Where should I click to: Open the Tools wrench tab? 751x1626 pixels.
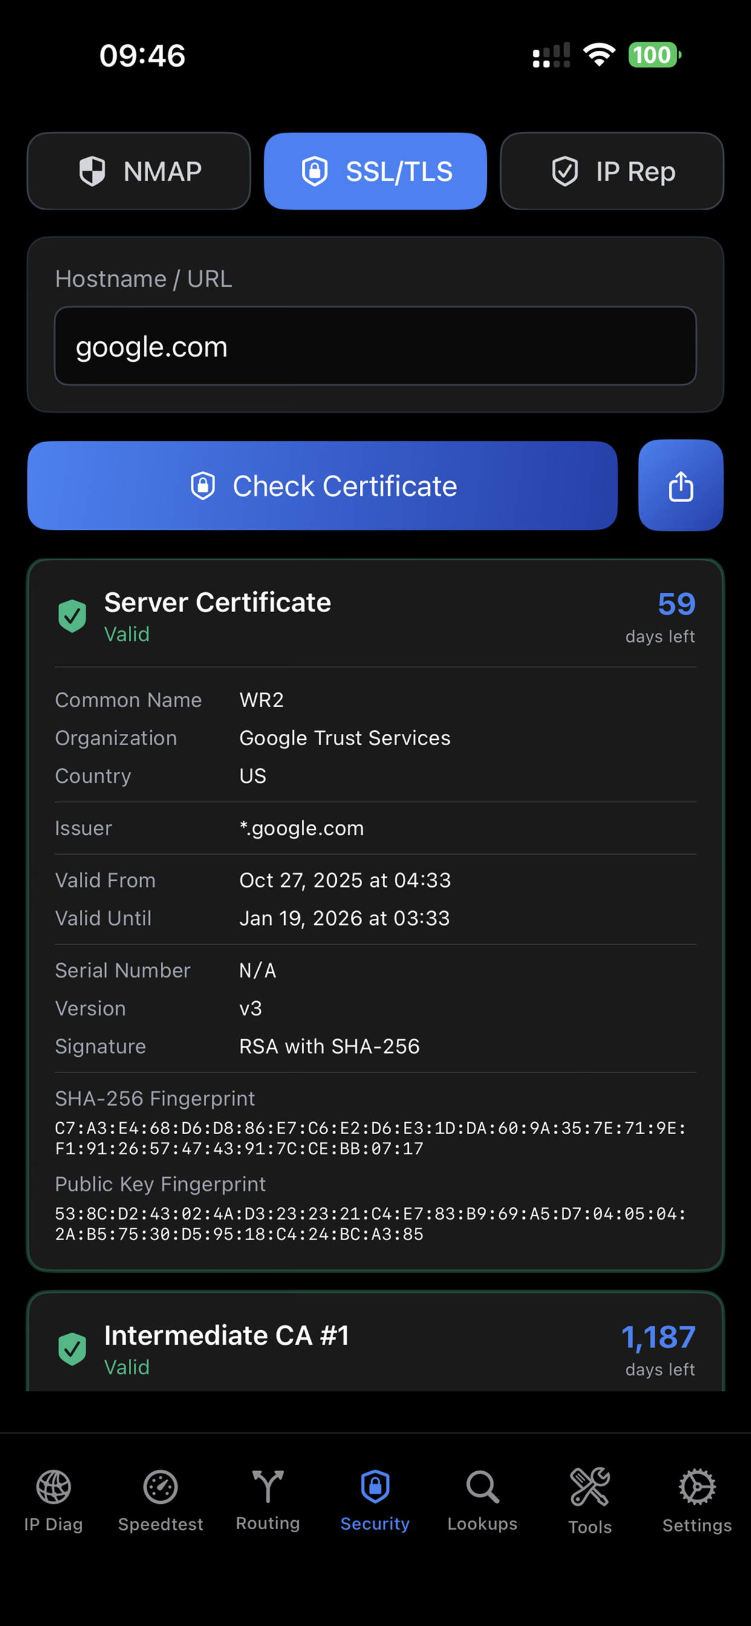click(x=590, y=1500)
